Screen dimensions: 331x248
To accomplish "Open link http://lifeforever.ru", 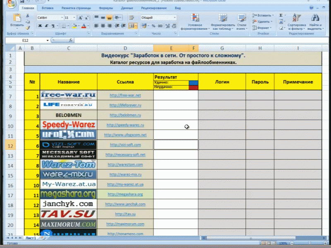I will click(125, 105).
